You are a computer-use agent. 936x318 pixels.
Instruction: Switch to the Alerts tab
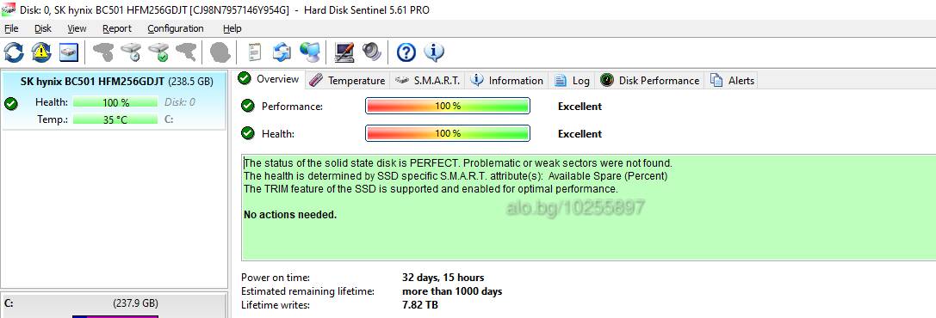click(733, 81)
